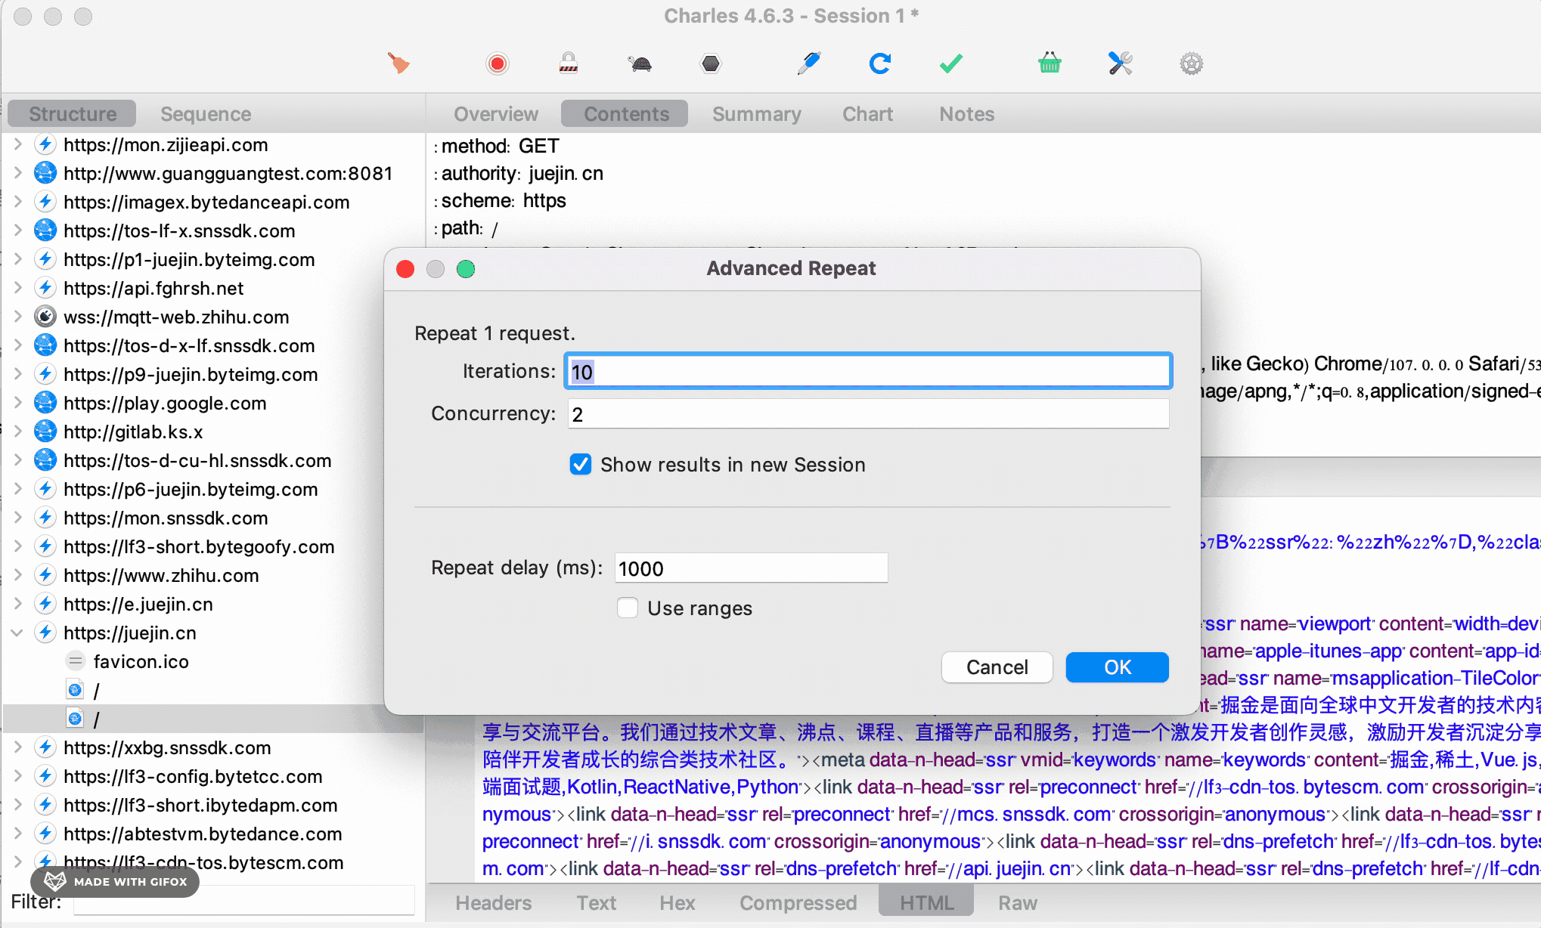Click the Concurrency input field
Image resolution: width=1541 pixels, height=928 pixels.
867,414
